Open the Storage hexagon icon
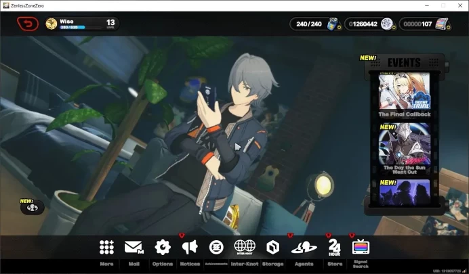This screenshot has width=469, height=274. (x=272, y=247)
